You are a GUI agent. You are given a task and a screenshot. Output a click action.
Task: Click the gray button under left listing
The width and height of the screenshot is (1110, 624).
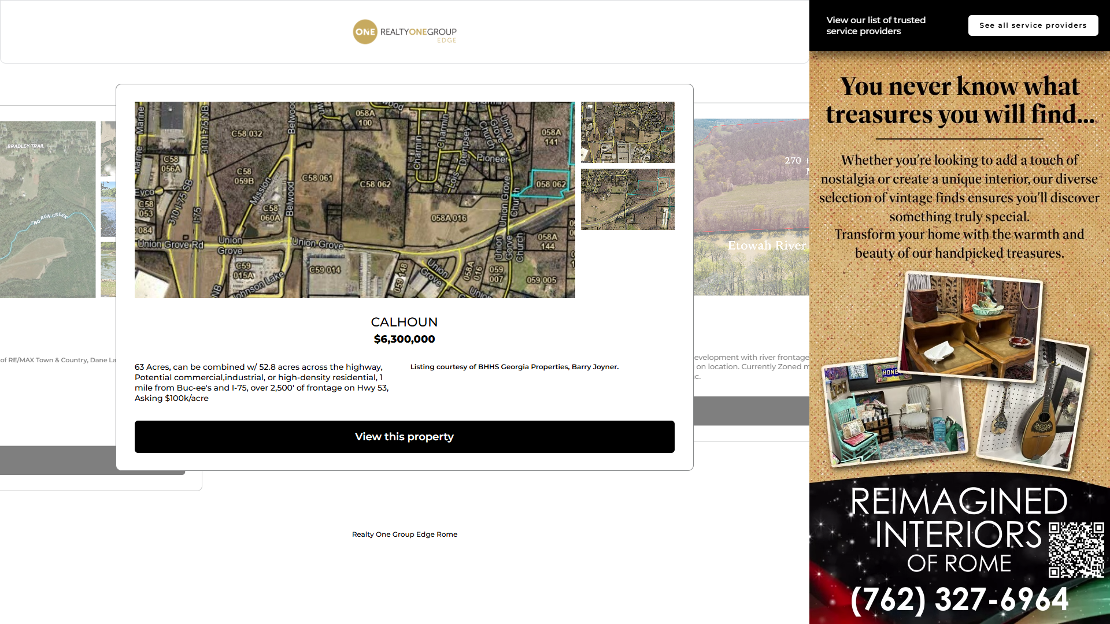(x=58, y=460)
